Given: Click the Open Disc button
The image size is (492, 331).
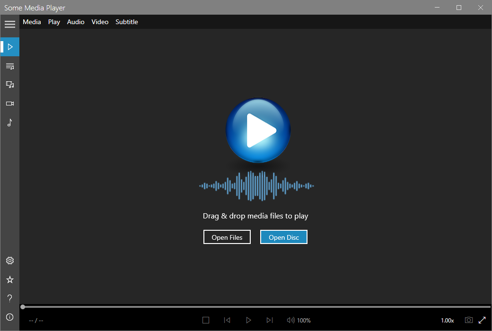Looking at the screenshot, I should tap(283, 237).
